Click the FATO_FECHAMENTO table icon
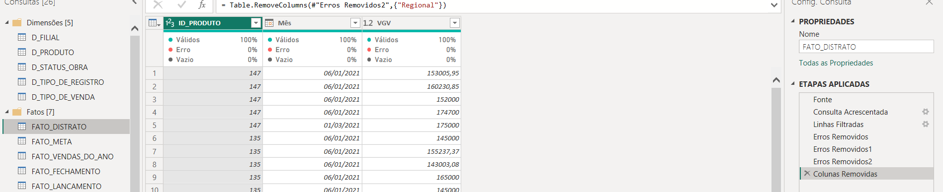Viewport: 943px width, 192px height. (x=22, y=171)
